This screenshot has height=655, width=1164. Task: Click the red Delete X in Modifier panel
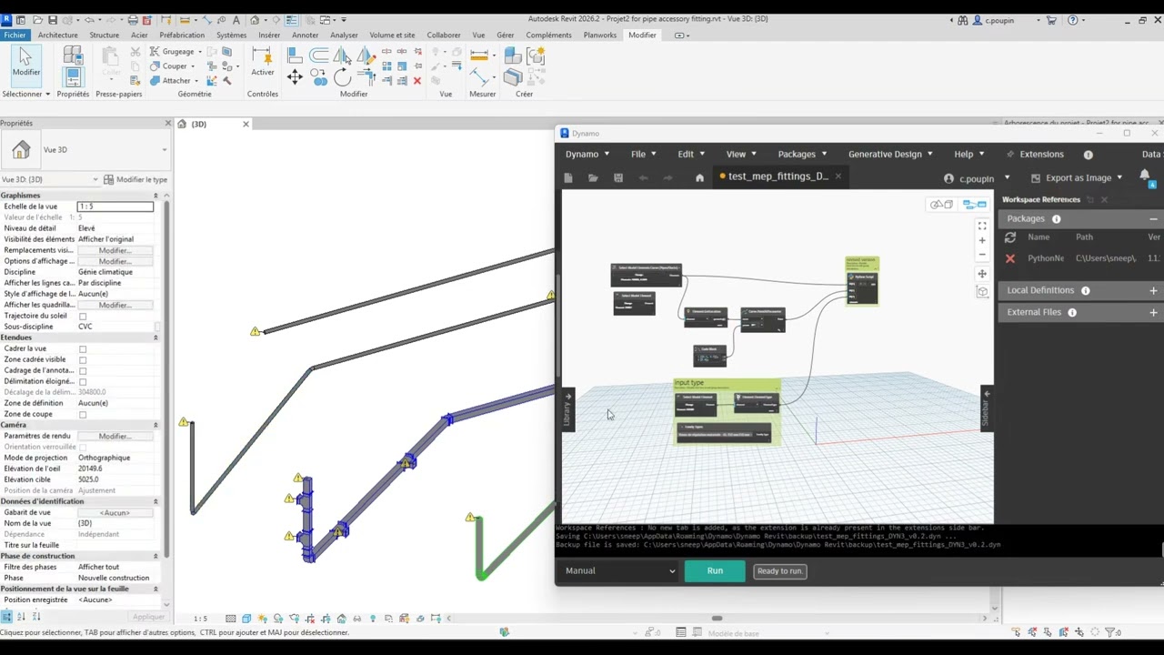coord(417,81)
